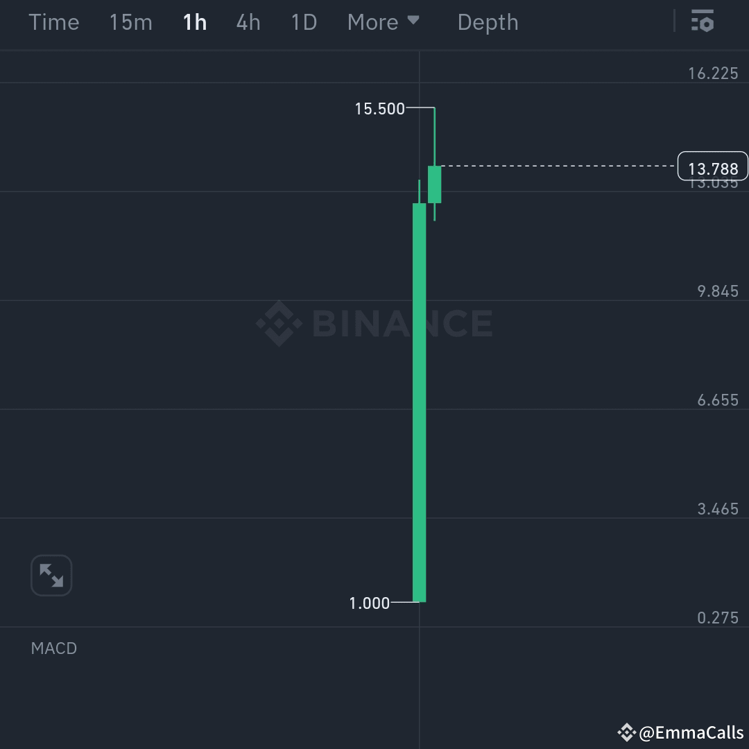Click the 1.000 low price marker
The height and width of the screenshot is (749, 749).
(370, 603)
